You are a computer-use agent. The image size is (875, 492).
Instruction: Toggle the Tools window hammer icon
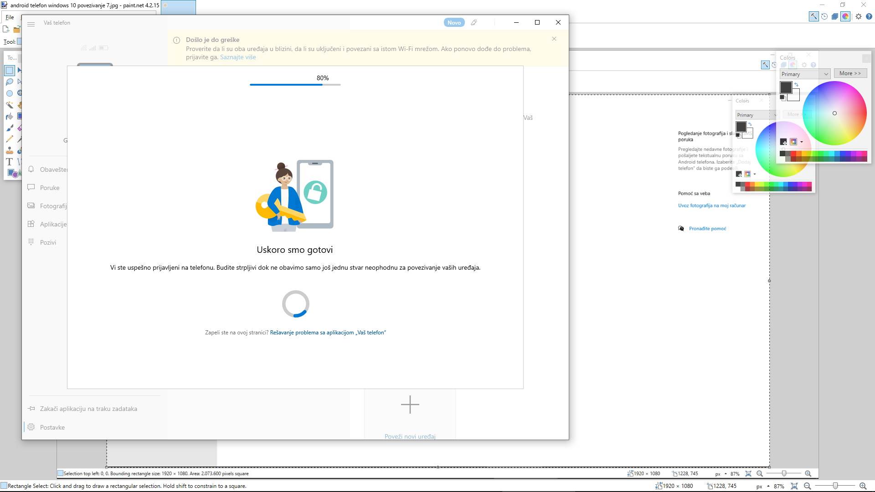814,16
